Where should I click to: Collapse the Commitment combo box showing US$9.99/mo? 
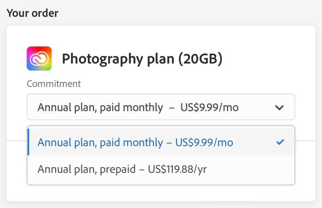click(x=161, y=107)
